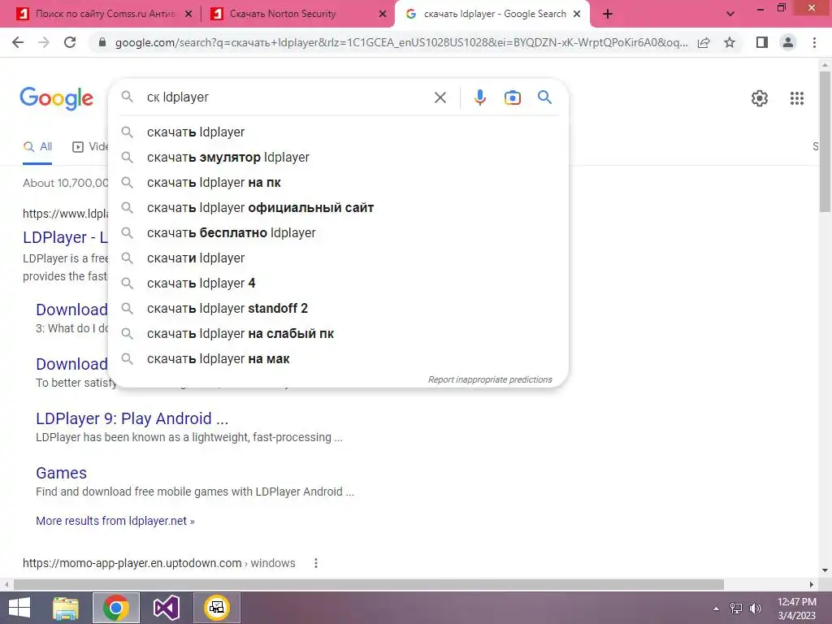Click into the Google search input
This screenshot has width=832, height=624.
(x=287, y=97)
